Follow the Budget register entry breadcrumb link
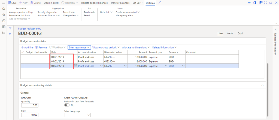The width and height of the screenshot is (279, 120). [29, 28]
